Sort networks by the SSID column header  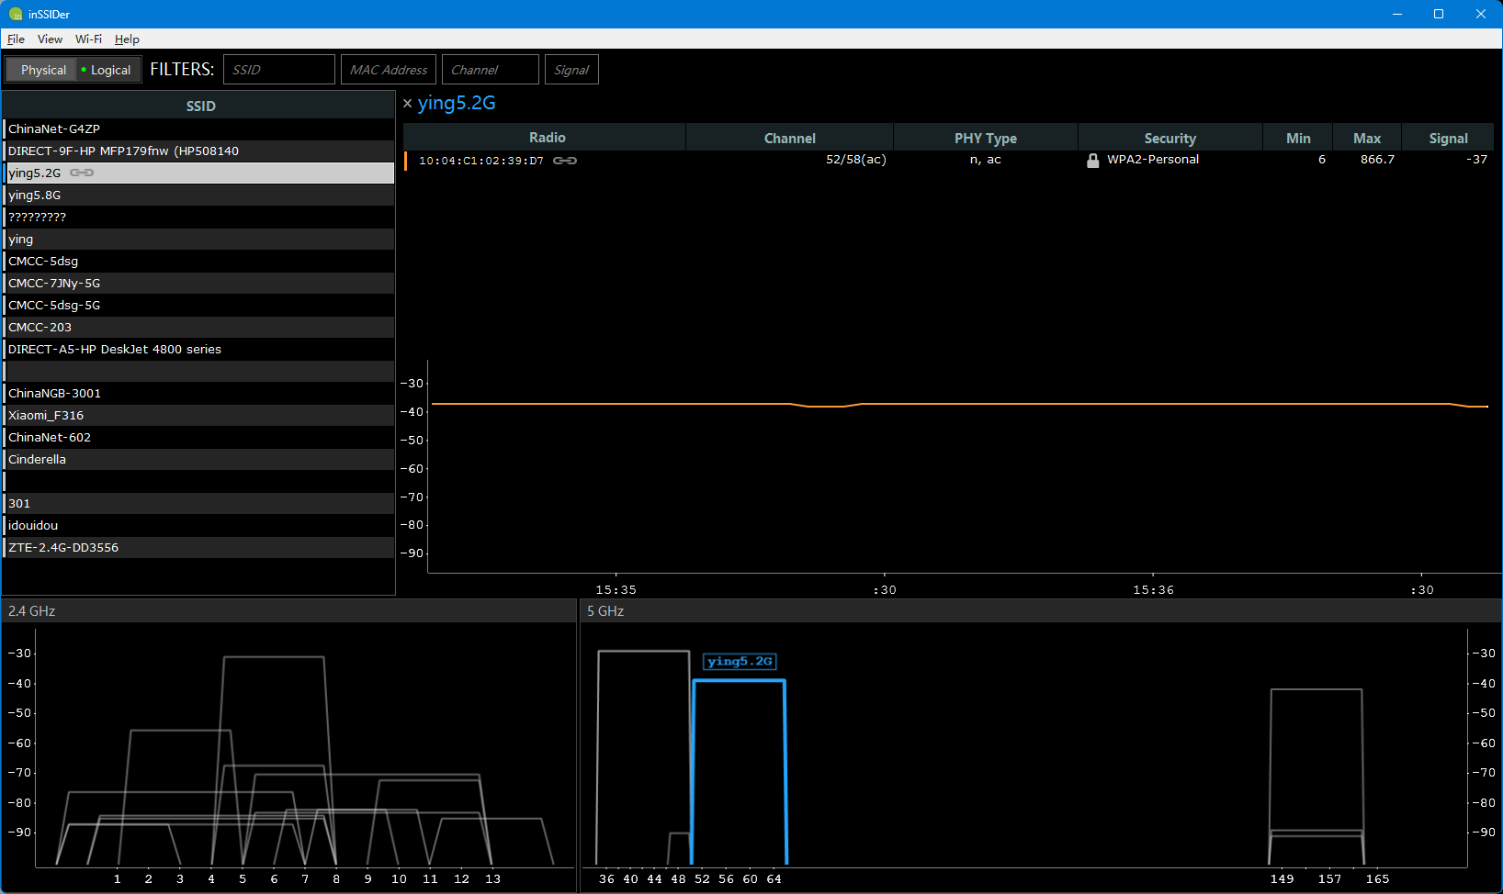200,106
